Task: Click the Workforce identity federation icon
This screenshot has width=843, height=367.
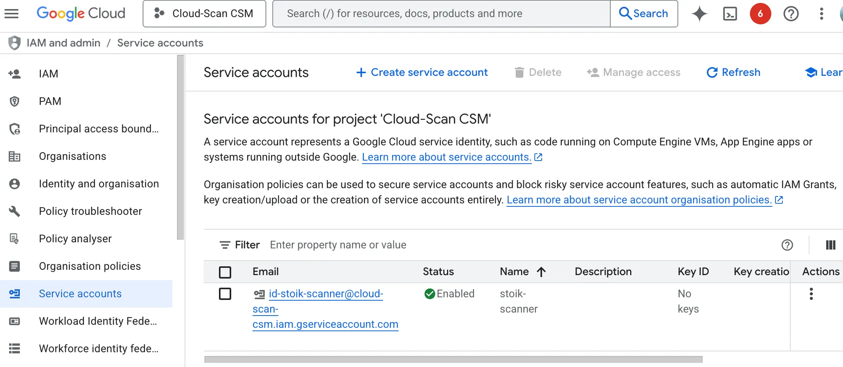Action: (14, 349)
